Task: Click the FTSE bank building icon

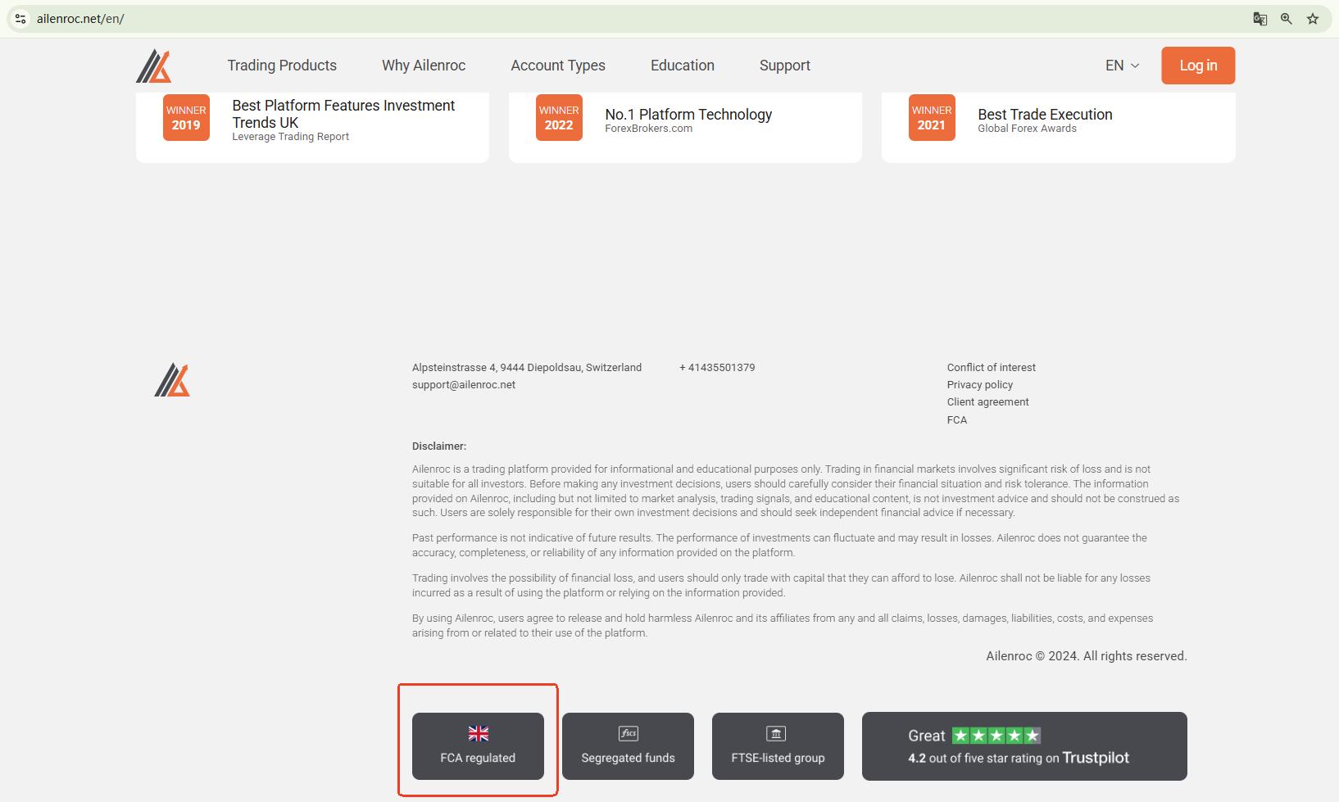Action: click(x=776, y=733)
